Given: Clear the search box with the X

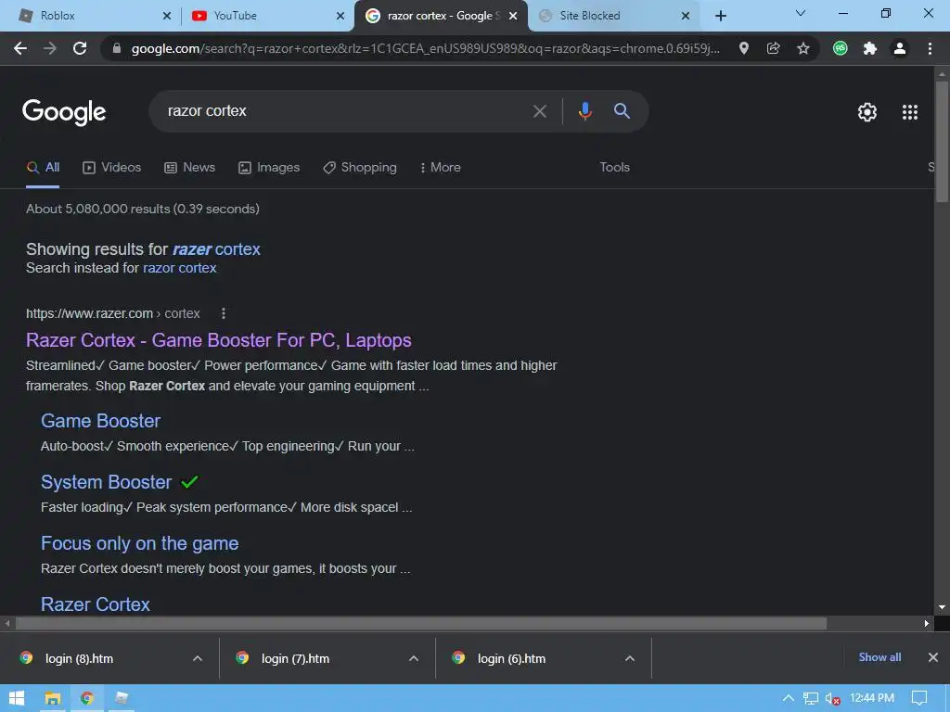Looking at the screenshot, I should [539, 111].
